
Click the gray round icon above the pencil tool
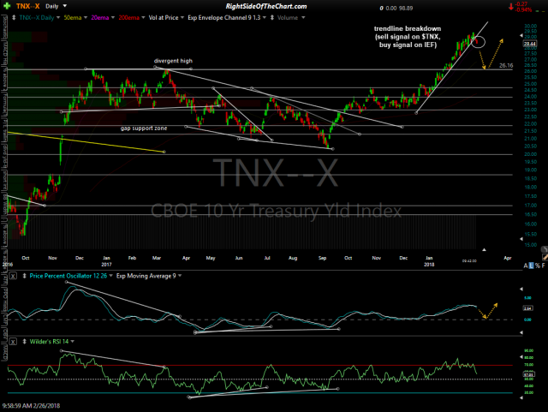pos(545,249)
